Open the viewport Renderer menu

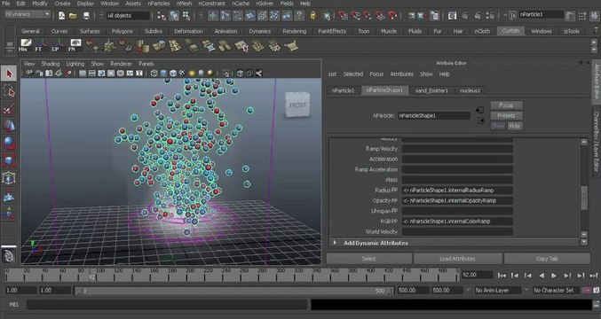(121, 64)
